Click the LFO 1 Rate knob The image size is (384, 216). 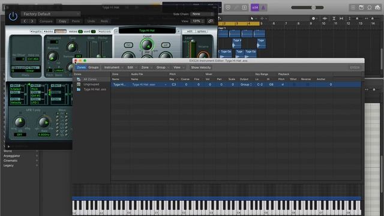pos(44,122)
